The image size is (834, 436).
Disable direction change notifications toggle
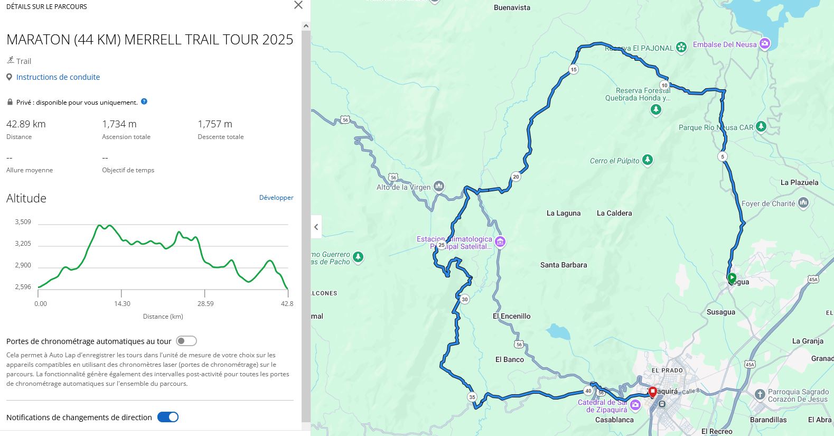tap(168, 417)
